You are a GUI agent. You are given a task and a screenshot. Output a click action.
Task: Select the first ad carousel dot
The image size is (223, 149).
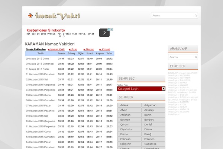tap(60, 37)
